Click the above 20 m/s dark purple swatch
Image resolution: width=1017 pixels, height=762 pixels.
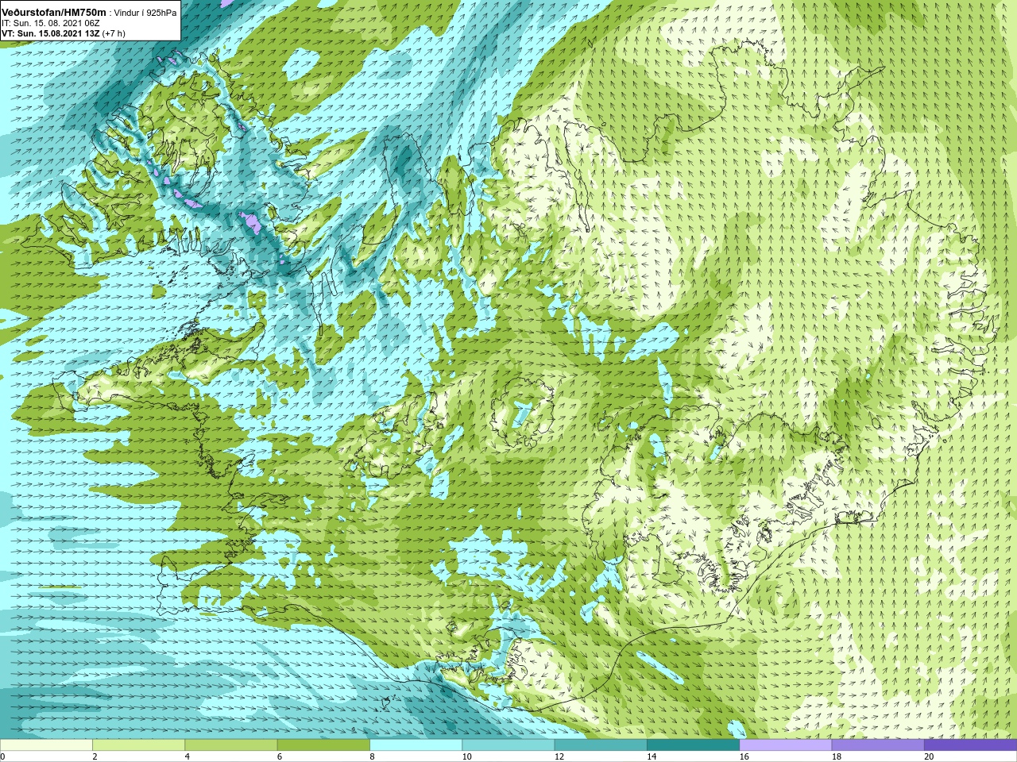970,745
